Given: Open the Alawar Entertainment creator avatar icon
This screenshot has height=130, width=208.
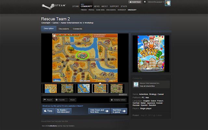Looking at the screenshot, I should click(x=136, y=84).
